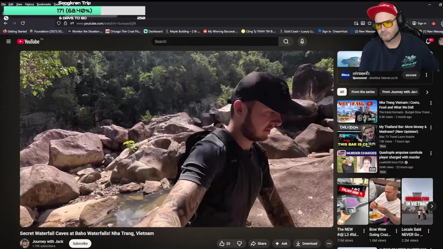
Task: Open options for Nha Trang Vietnam video
Action: tap(431, 103)
